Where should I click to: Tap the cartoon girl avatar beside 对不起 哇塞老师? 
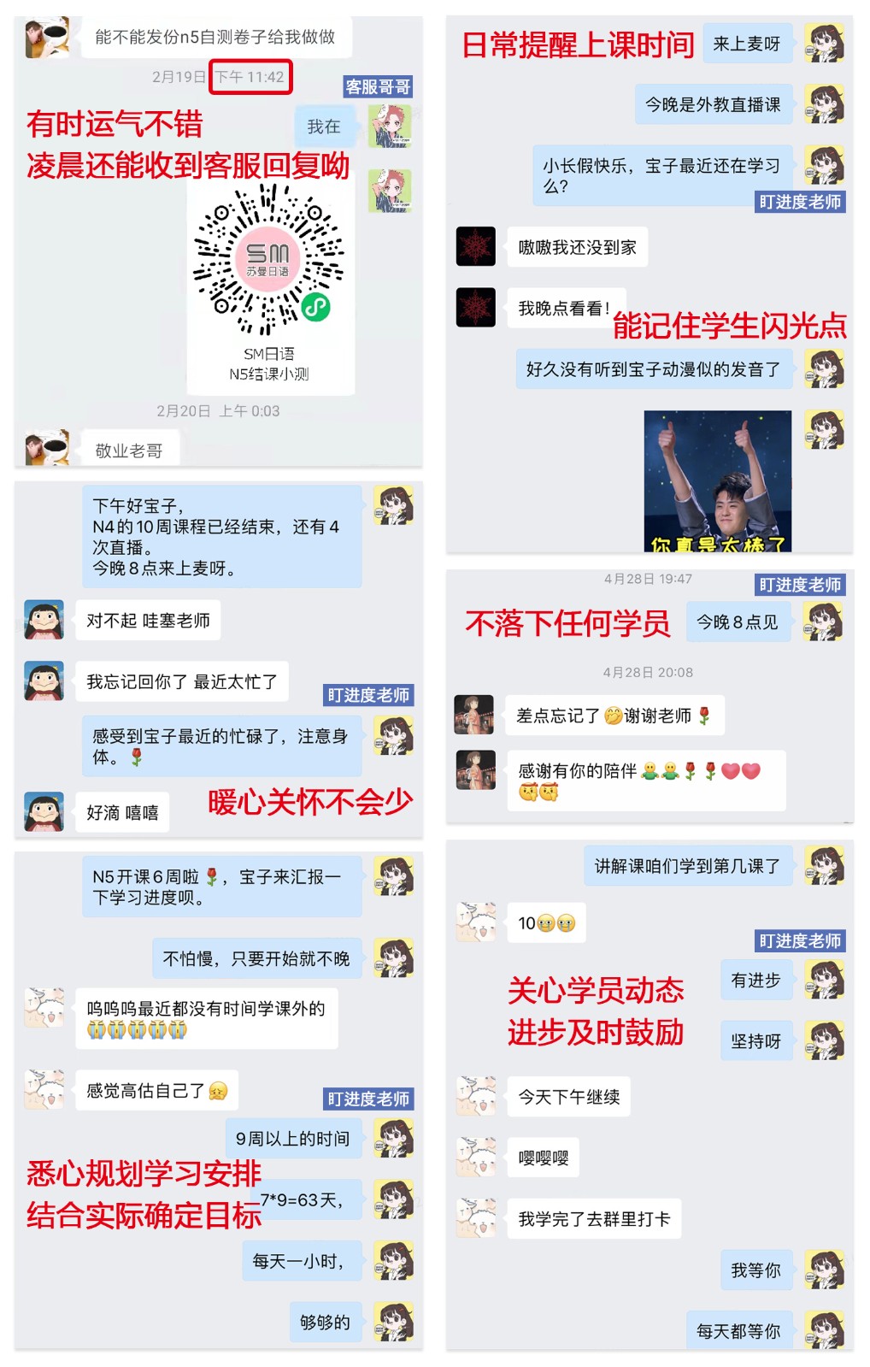click(x=44, y=620)
